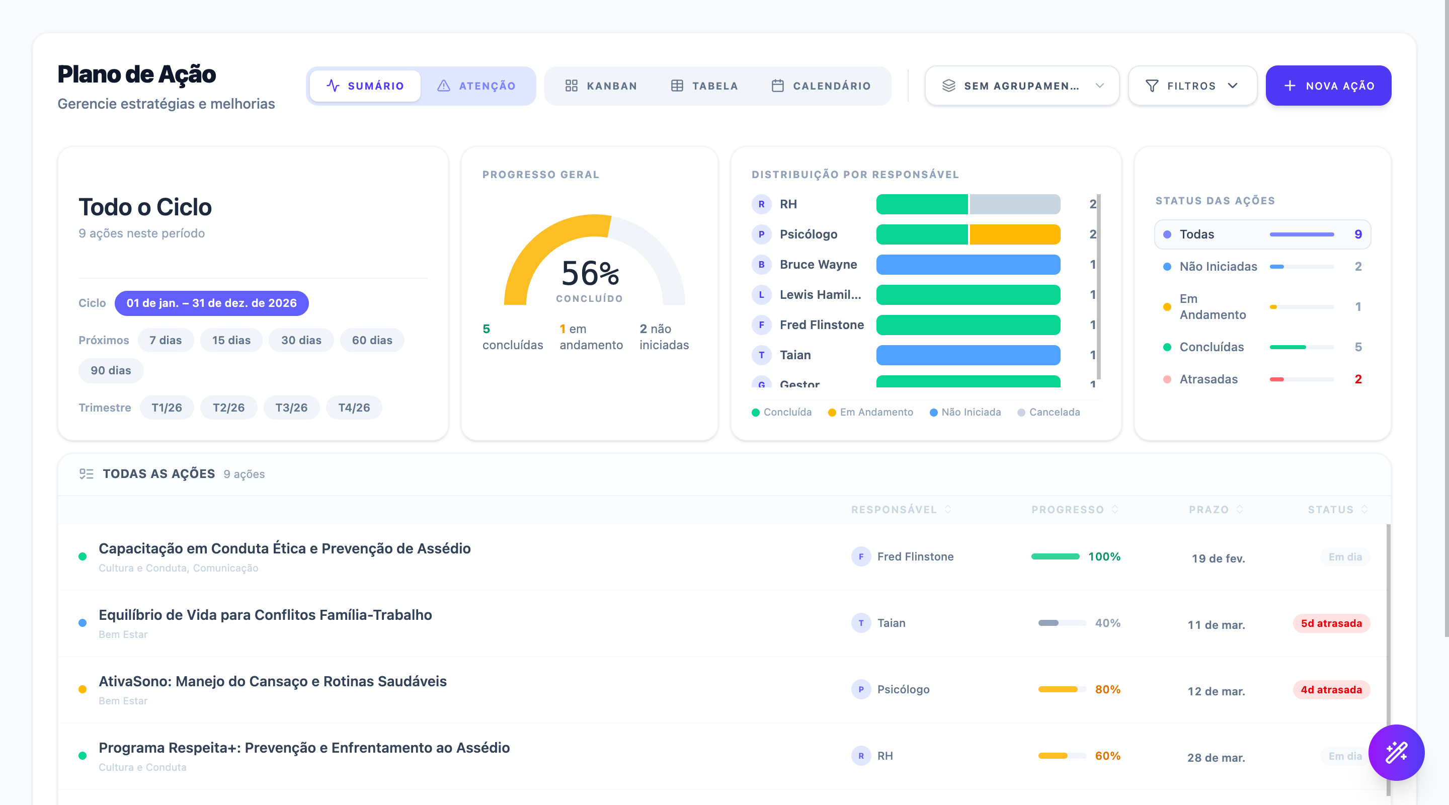Viewport: 1449px width, 805px height.
Task: Expand the Filtros dropdown
Action: click(x=1192, y=86)
